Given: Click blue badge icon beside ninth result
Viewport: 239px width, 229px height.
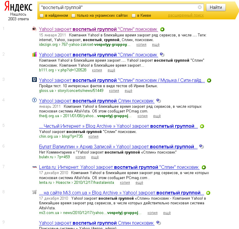Looking at the screenshot, I should (x=158, y=223).
